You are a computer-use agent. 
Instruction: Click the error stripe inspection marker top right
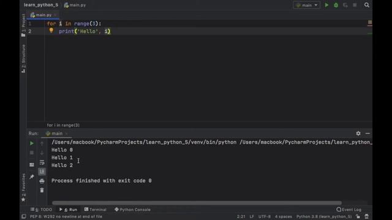(x=370, y=23)
